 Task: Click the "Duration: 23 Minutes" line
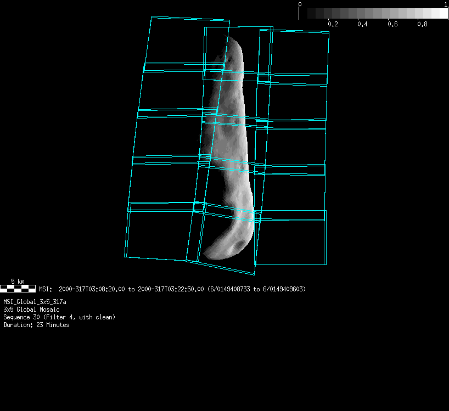[x=36, y=325]
